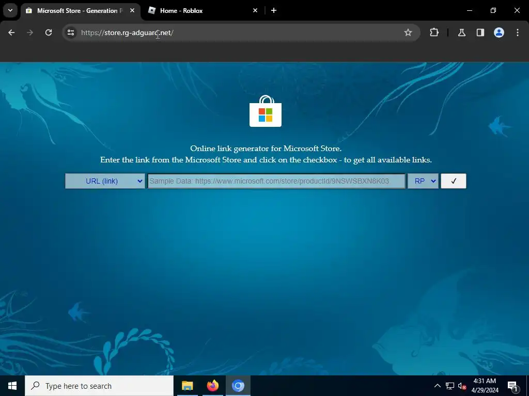The height and width of the screenshot is (396, 529).
Task: Click the muted volume tray icon
Action: pyautogui.click(x=462, y=386)
